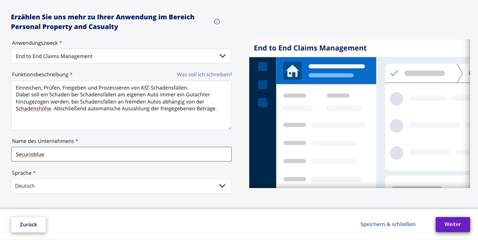
Task: Click the green checkmark in the preview
Action: [x=394, y=73]
